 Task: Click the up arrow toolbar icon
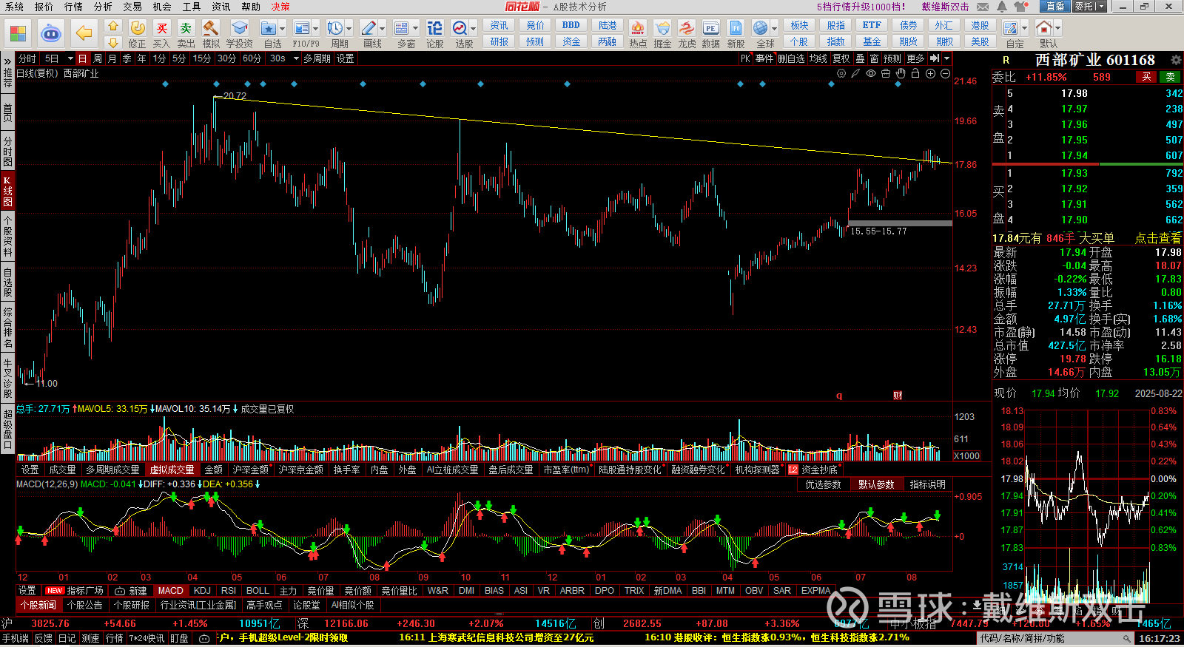(x=113, y=26)
